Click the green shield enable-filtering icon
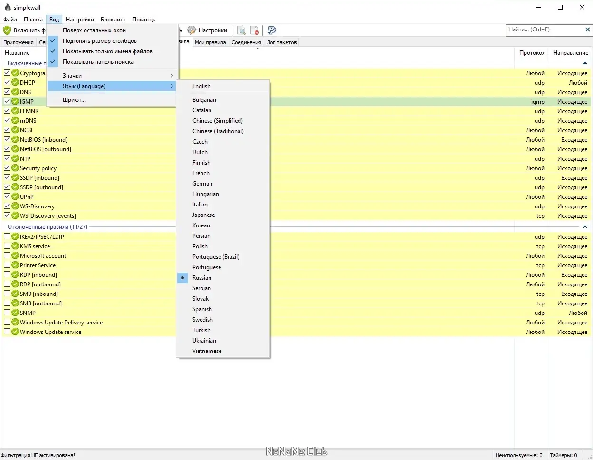This screenshot has width=593, height=460. [x=7, y=30]
